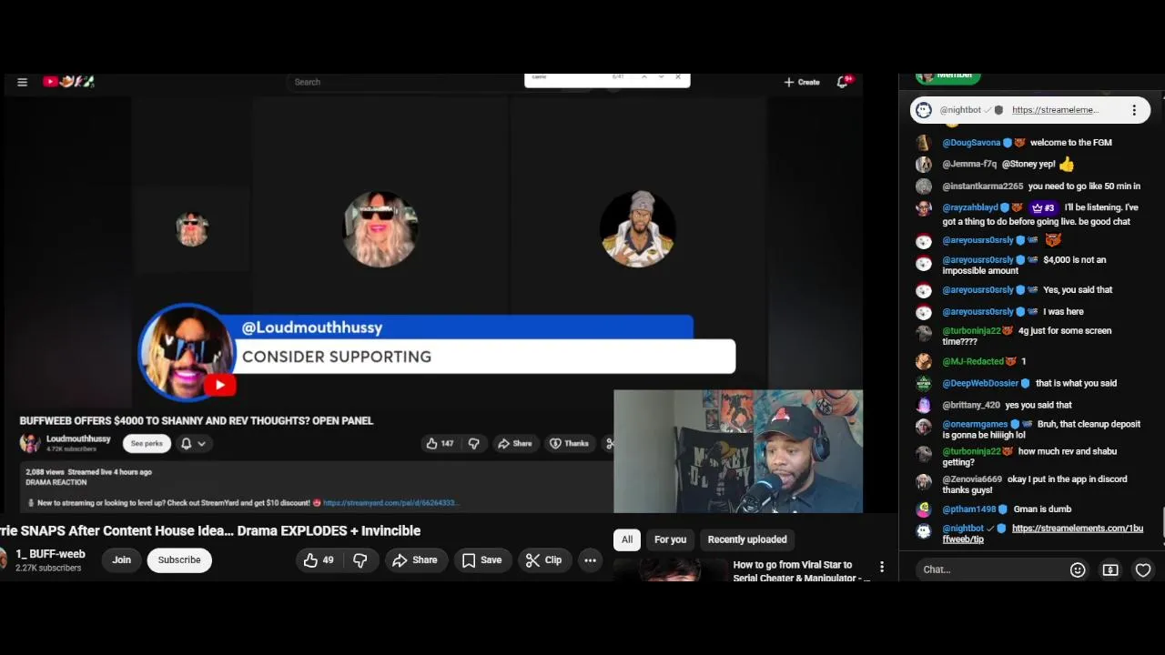The height and width of the screenshot is (655, 1165).
Task: Open the emoji picker in chat
Action: point(1078,569)
